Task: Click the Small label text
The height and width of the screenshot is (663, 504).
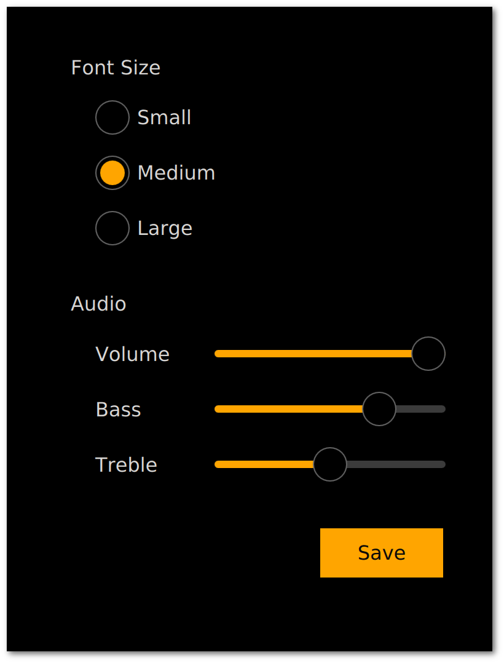Action: 164,117
